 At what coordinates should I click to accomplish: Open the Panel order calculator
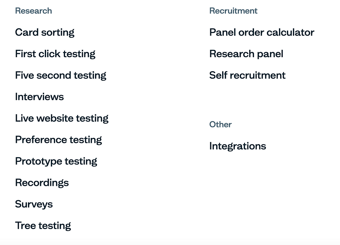[262, 33]
